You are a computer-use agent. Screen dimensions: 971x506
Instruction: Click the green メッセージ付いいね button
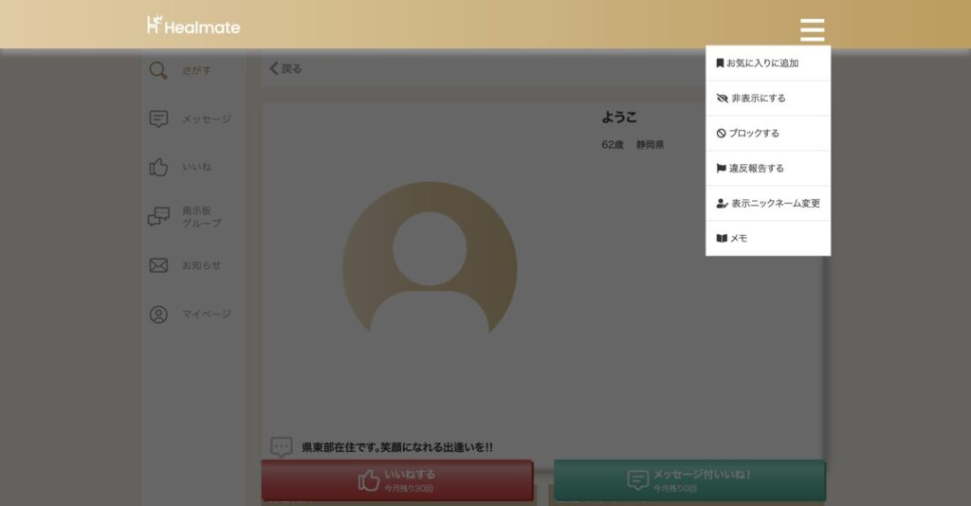690,480
